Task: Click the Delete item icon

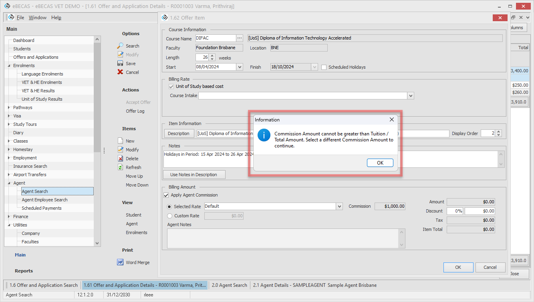Action: 120,159
